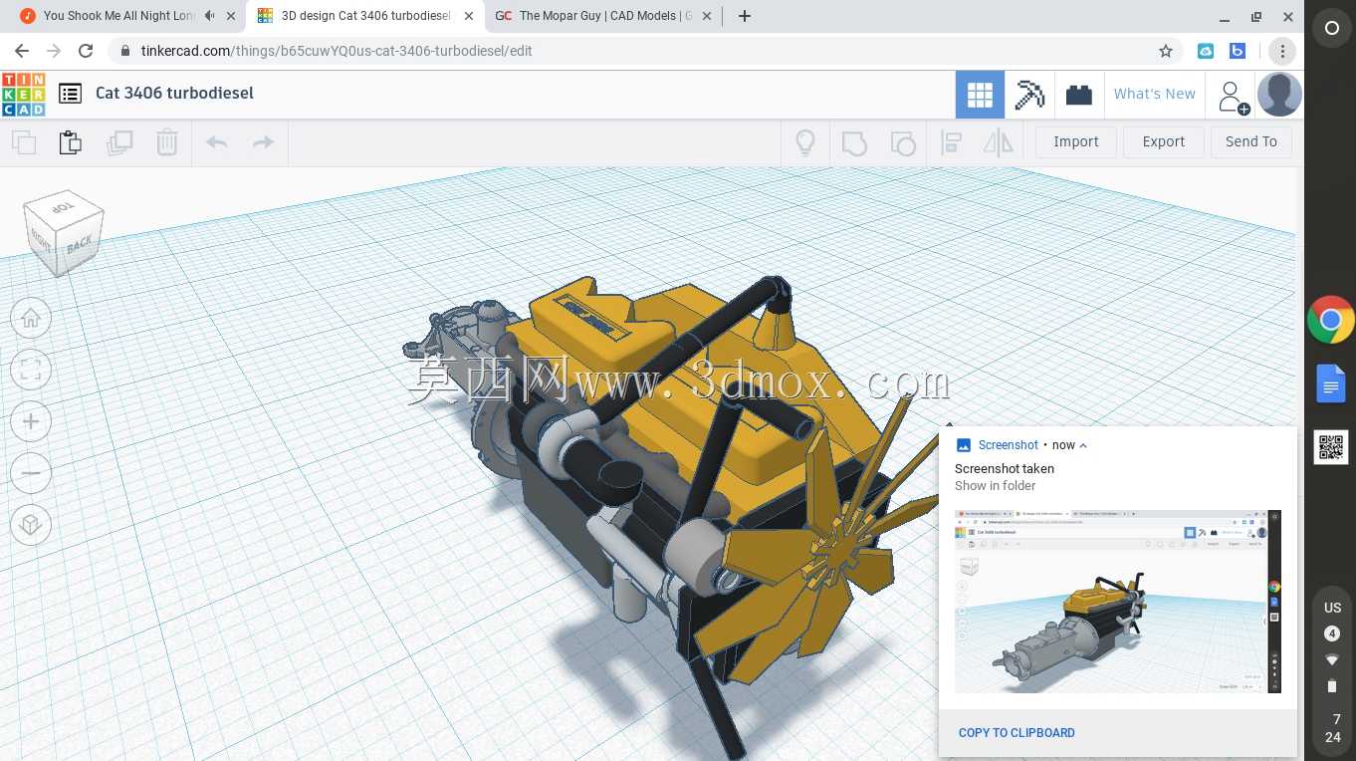Close the 3D design Cat 3406 tab
The width and height of the screenshot is (1356, 761).
469,16
